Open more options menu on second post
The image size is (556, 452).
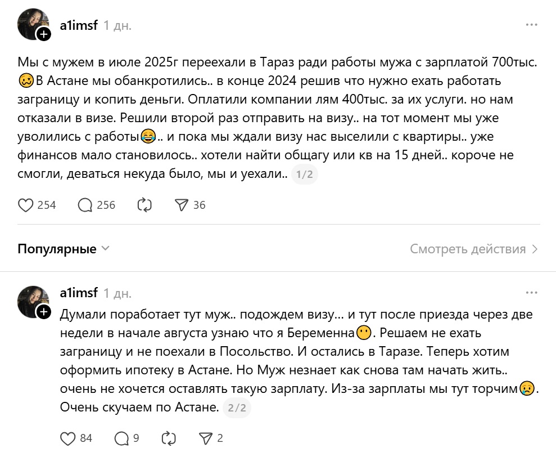coord(531,293)
